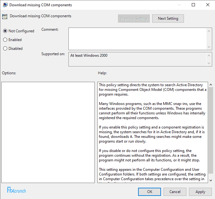This screenshot has height=199, width=215.
Task: Click the minimize button in title bar
Action: tap(179, 5)
